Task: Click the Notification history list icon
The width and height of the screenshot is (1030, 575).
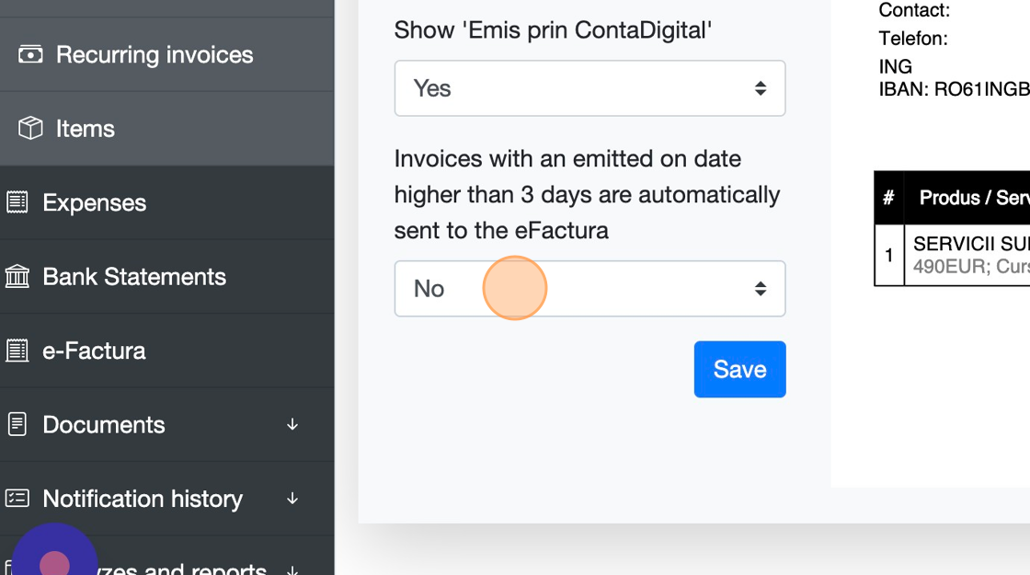Action: pos(17,499)
